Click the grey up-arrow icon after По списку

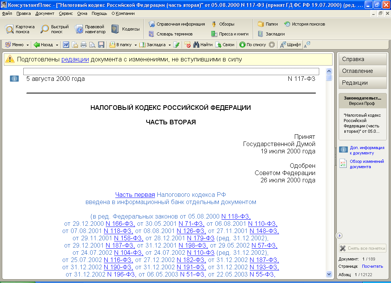(272, 45)
